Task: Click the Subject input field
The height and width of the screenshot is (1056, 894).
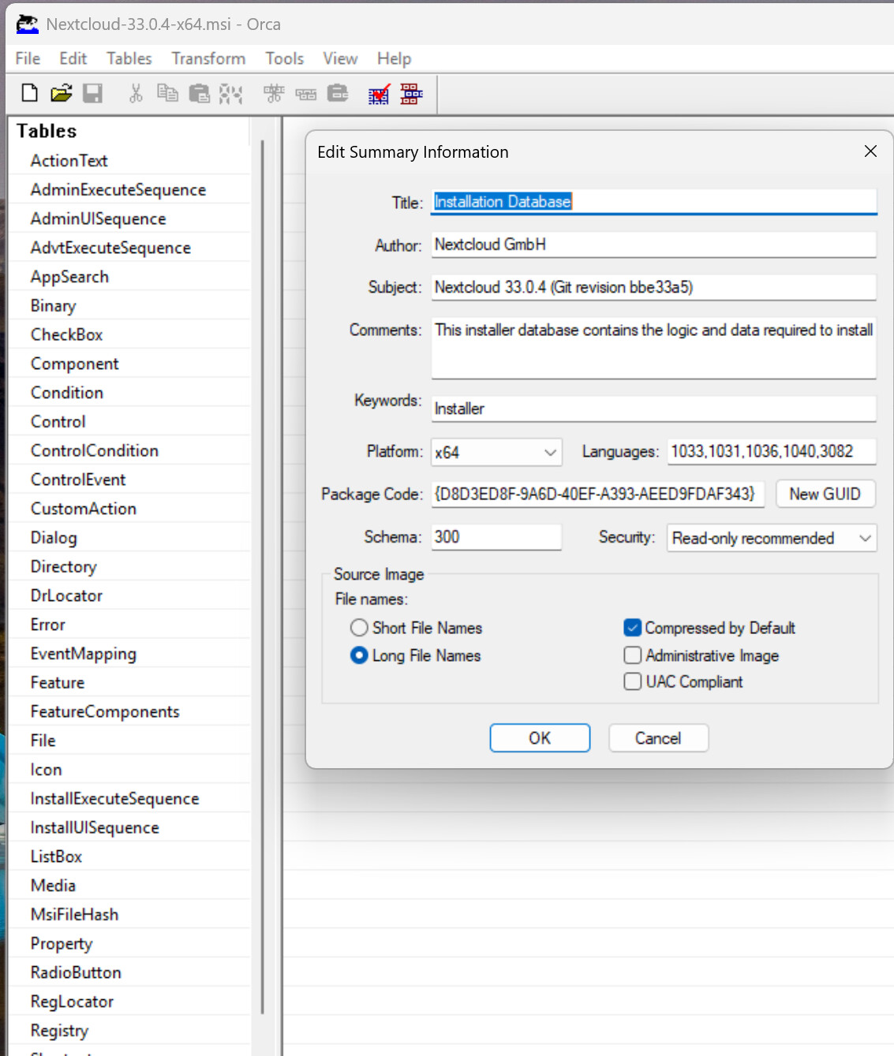Action: point(653,287)
